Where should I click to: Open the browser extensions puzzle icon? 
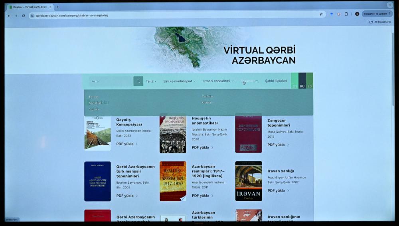[x=346, y=14]
